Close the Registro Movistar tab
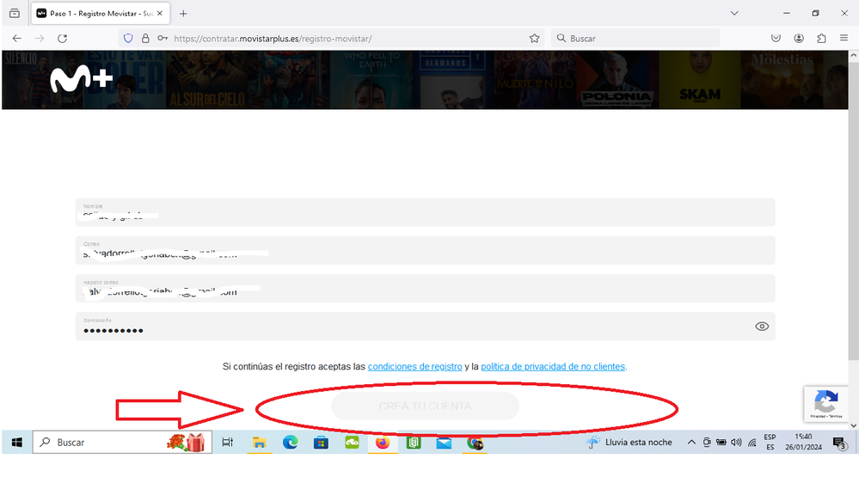 pyautogui.click(x=159, y=14)
